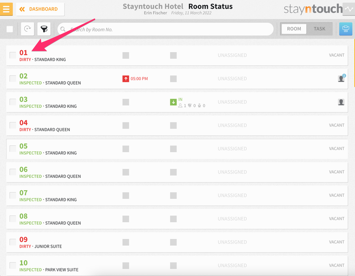Select checkbox for room 02
Screen dimensions: 355x276
pyautogui.click(x=13, y=78)
